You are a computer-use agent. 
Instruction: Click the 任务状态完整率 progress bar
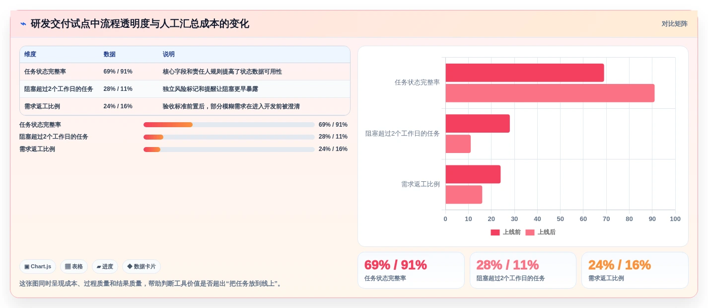pos(229,125)
